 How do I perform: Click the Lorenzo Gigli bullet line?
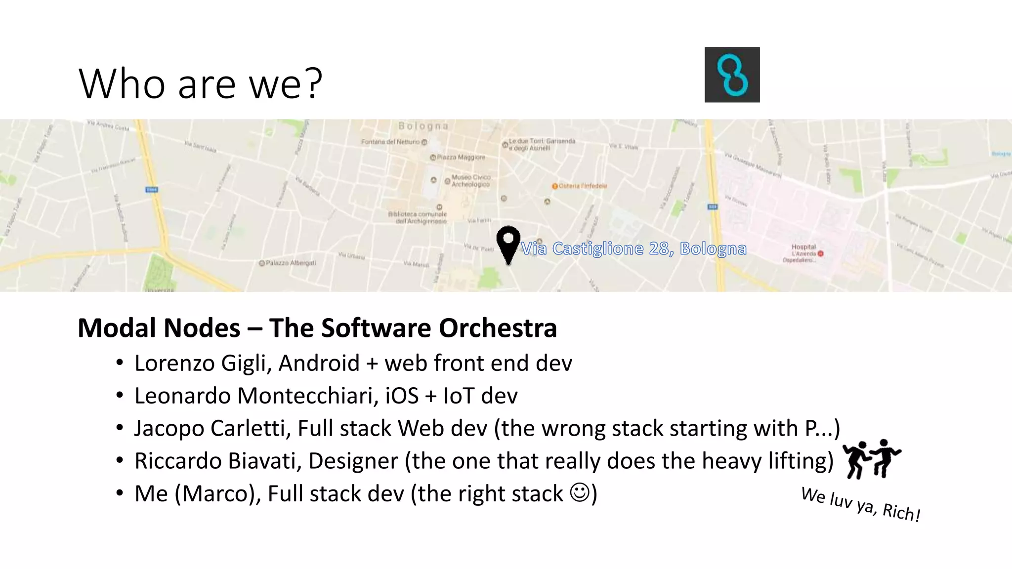[353, 364]
